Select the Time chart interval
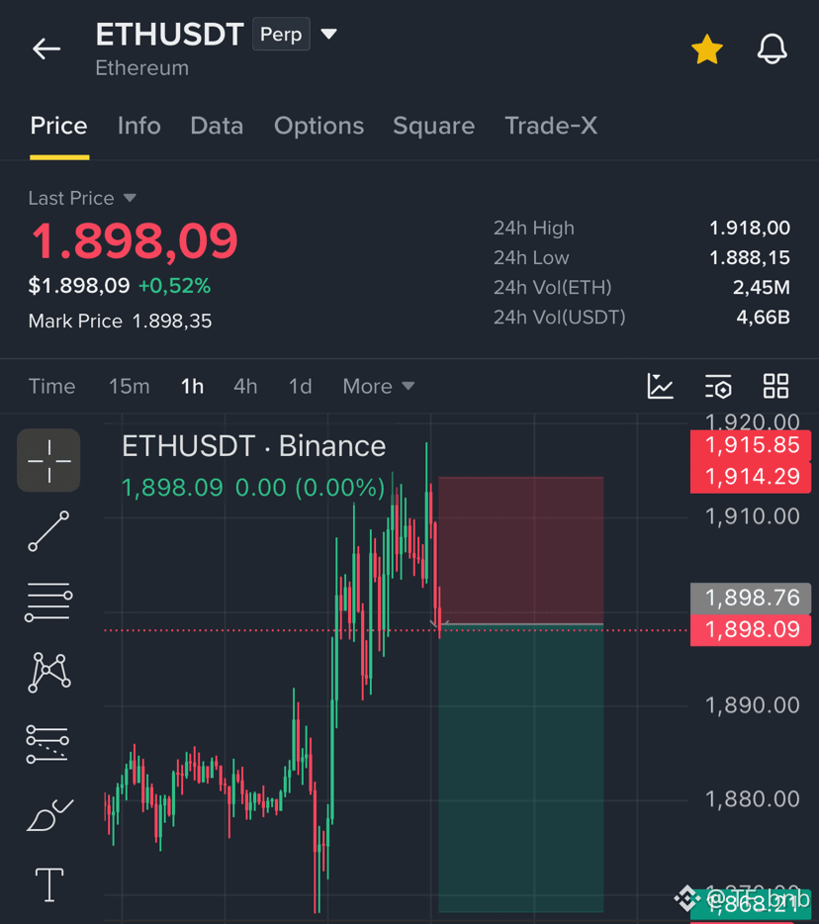The height and width of the screenshot is (924, 819). tap(51, 387)
